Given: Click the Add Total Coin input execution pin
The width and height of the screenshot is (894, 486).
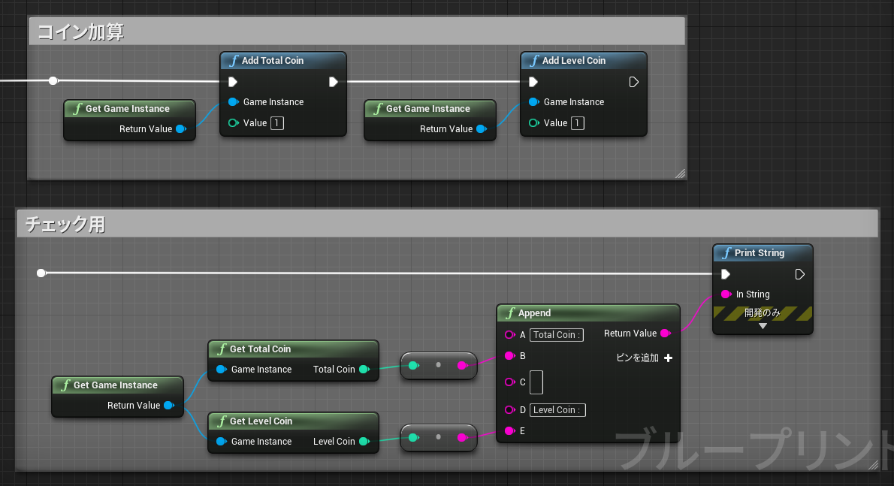Looking at the screenshot, I should coord(233,82).
